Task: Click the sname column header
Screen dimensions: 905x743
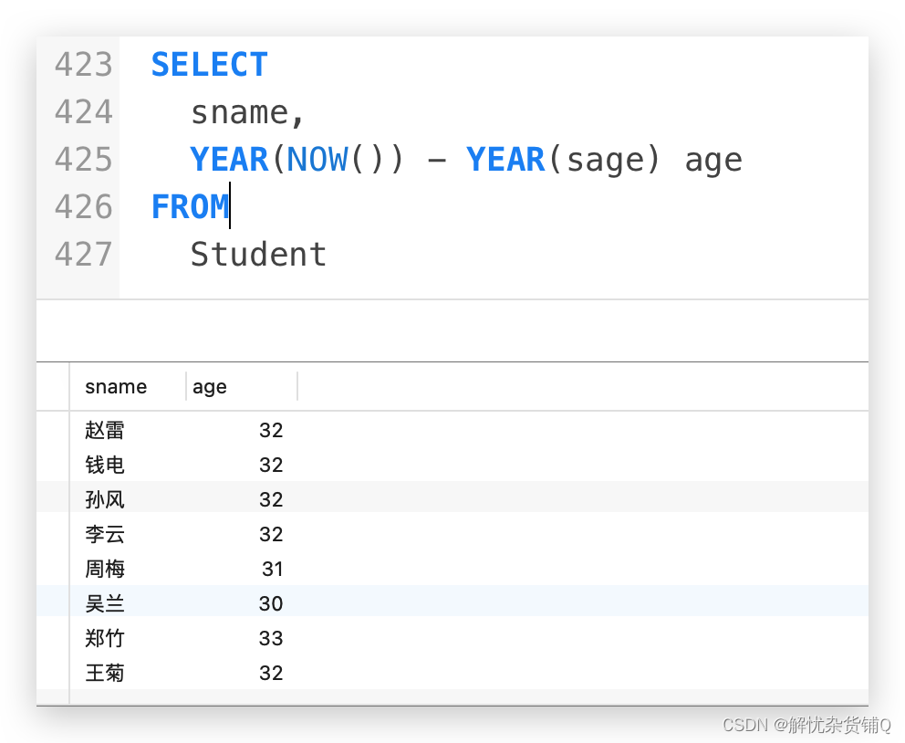Action: pyautogui.click(x=116, y=387)
